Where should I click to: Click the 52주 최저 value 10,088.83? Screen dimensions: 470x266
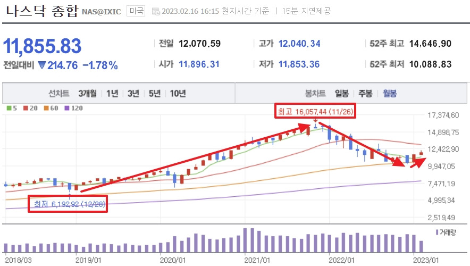430,64
